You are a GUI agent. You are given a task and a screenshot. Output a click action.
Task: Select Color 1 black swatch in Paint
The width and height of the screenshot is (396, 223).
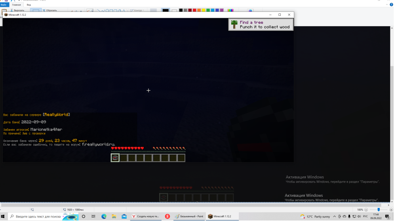pyautogui.click(x=166, y=10)
